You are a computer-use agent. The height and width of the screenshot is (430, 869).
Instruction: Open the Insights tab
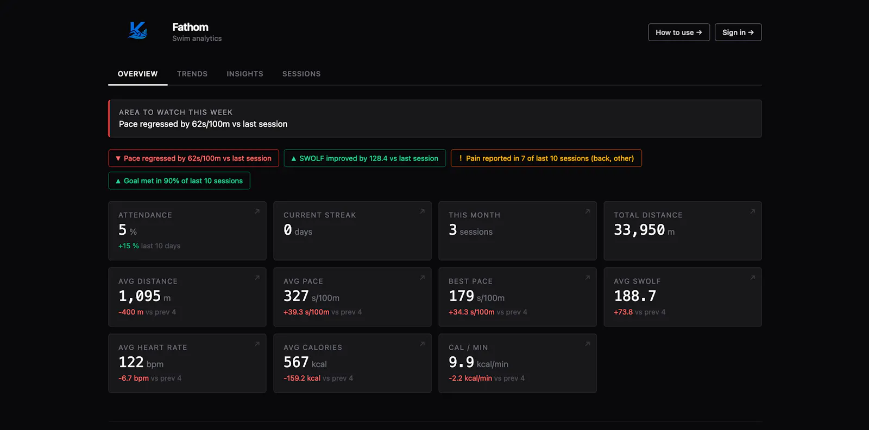pyautogui.click(x=245, y=74)
